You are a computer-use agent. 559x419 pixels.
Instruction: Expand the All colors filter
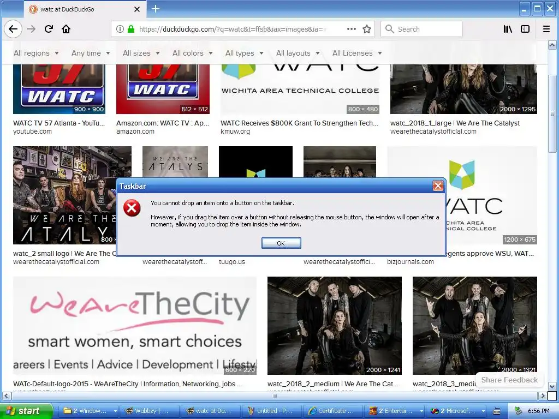tap(193, 53)
